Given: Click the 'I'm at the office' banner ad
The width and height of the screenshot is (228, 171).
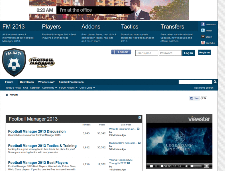Looking at the screenshot, I should click(x=109, y=10).
